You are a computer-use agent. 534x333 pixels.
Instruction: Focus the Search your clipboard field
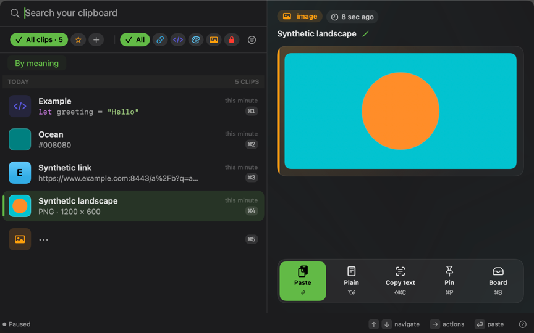[x=143, y=13]
